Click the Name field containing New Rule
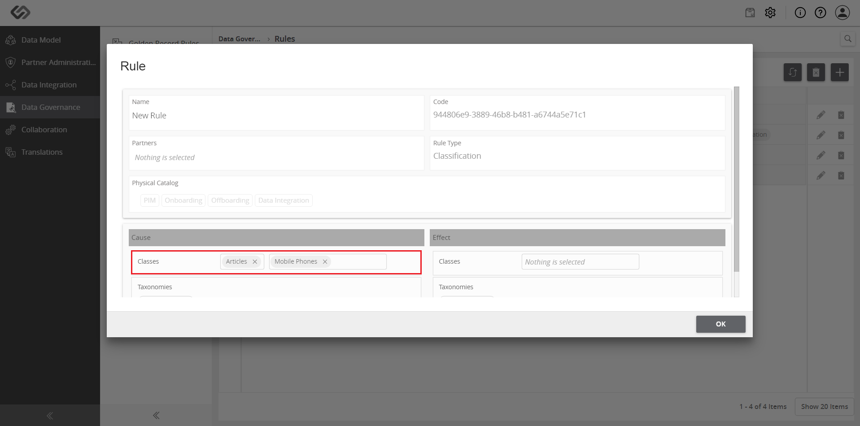860x426 pixels. tap(276, 113)
